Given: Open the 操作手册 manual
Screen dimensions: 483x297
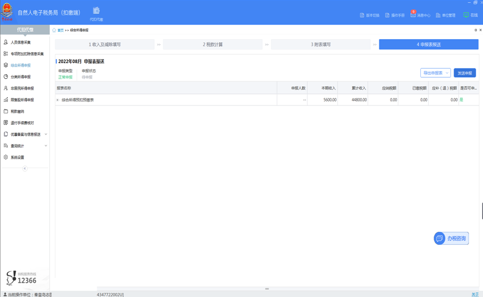Looking at the screenshot, I should tap(395, 15).
